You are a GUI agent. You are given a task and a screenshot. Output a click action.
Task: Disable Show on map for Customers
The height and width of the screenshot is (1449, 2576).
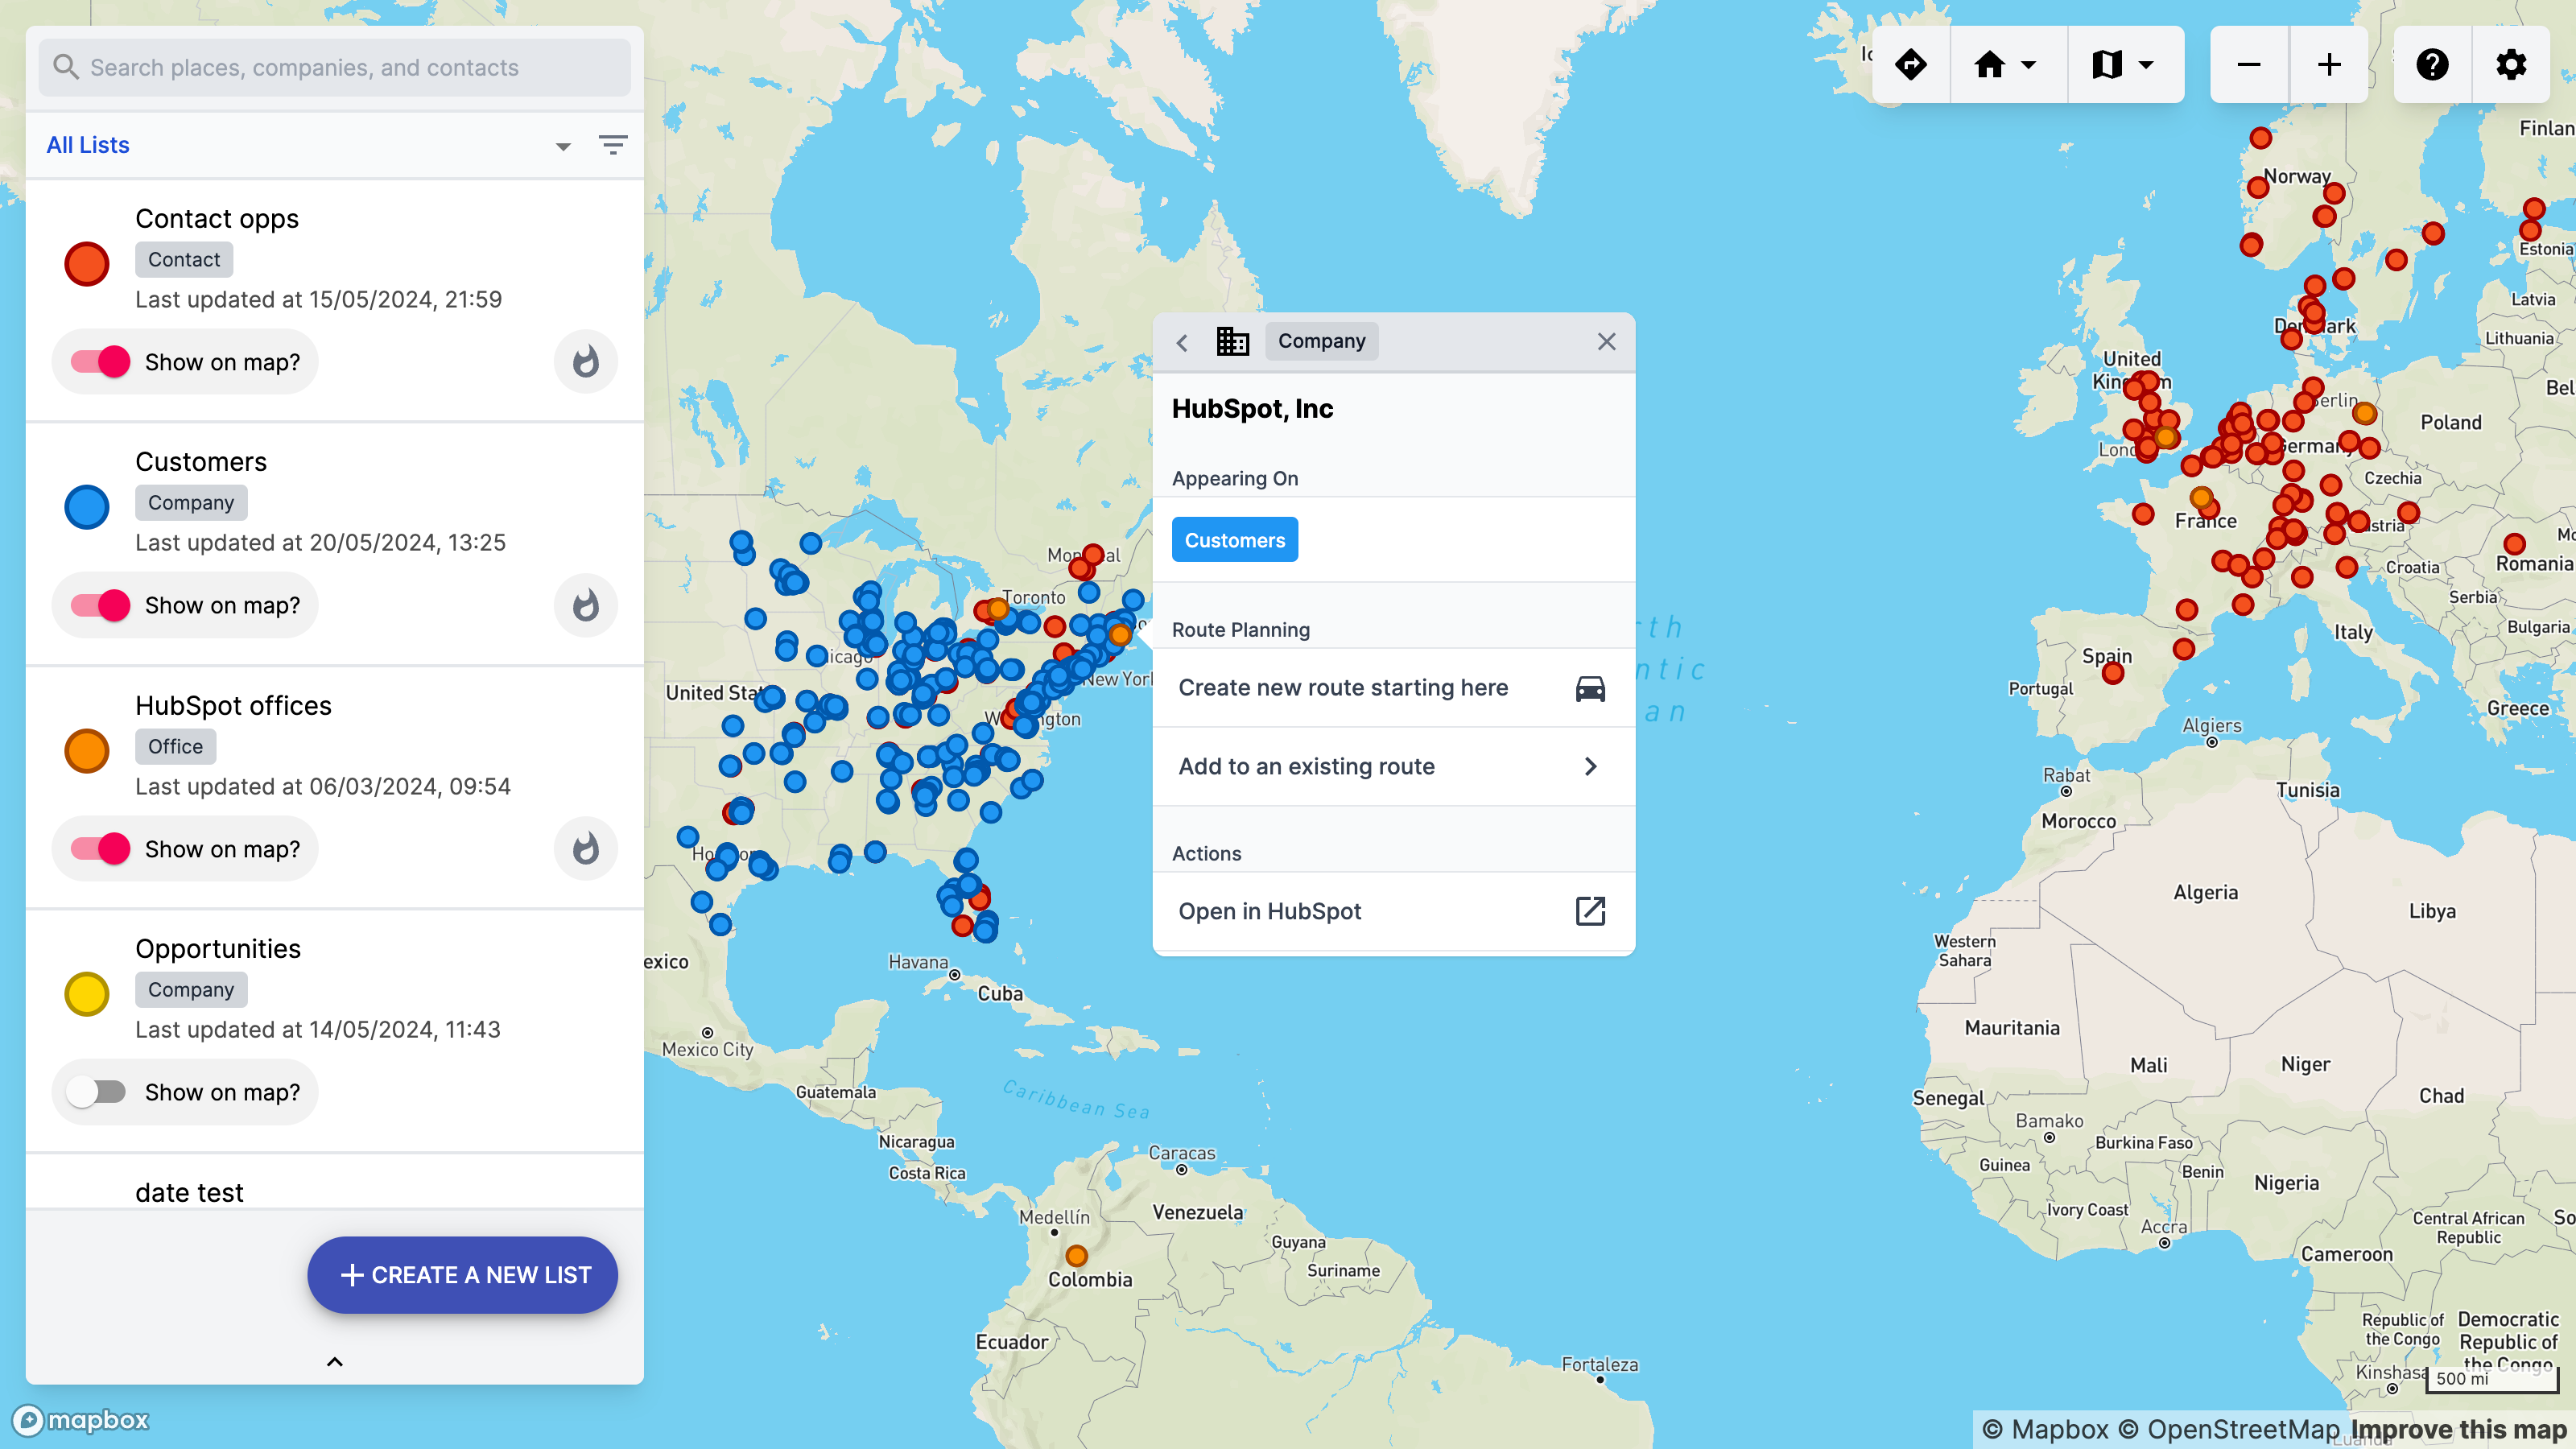tap(100, 605)
